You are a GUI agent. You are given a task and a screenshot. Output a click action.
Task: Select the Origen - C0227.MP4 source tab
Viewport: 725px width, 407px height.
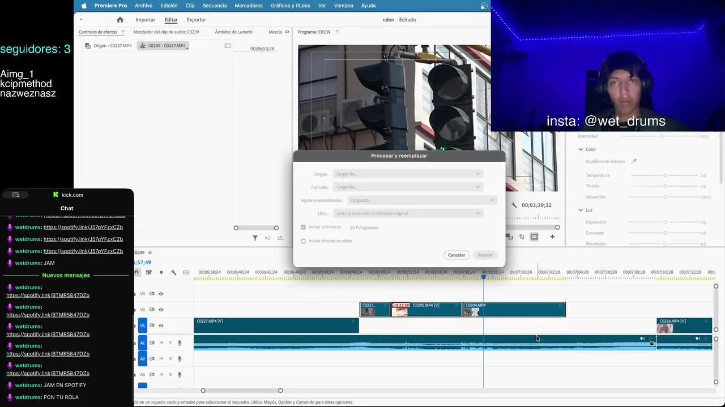(109, 46)
